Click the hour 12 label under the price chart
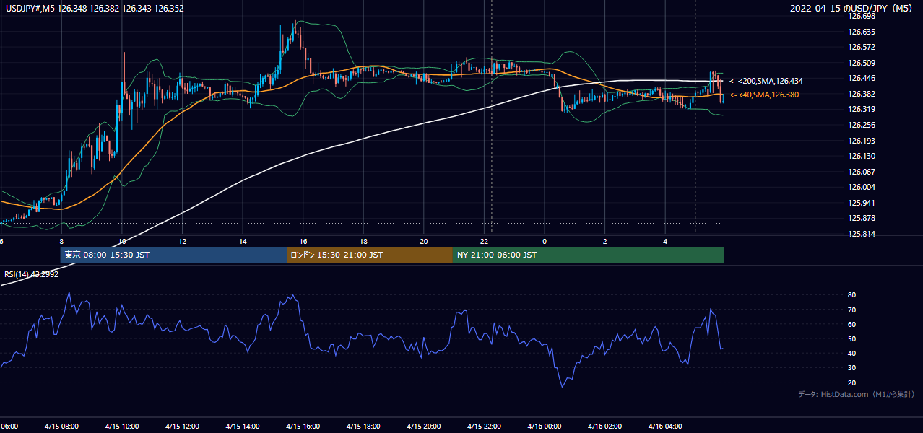923x433 pixels. (x=182, y=242)
